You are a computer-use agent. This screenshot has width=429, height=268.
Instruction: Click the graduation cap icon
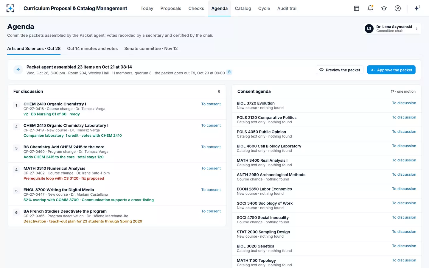tap(384, 8)
